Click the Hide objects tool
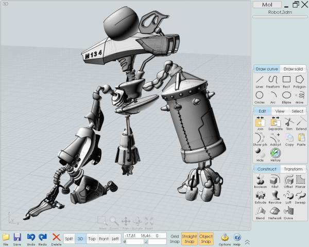 (x=260, y=155)
